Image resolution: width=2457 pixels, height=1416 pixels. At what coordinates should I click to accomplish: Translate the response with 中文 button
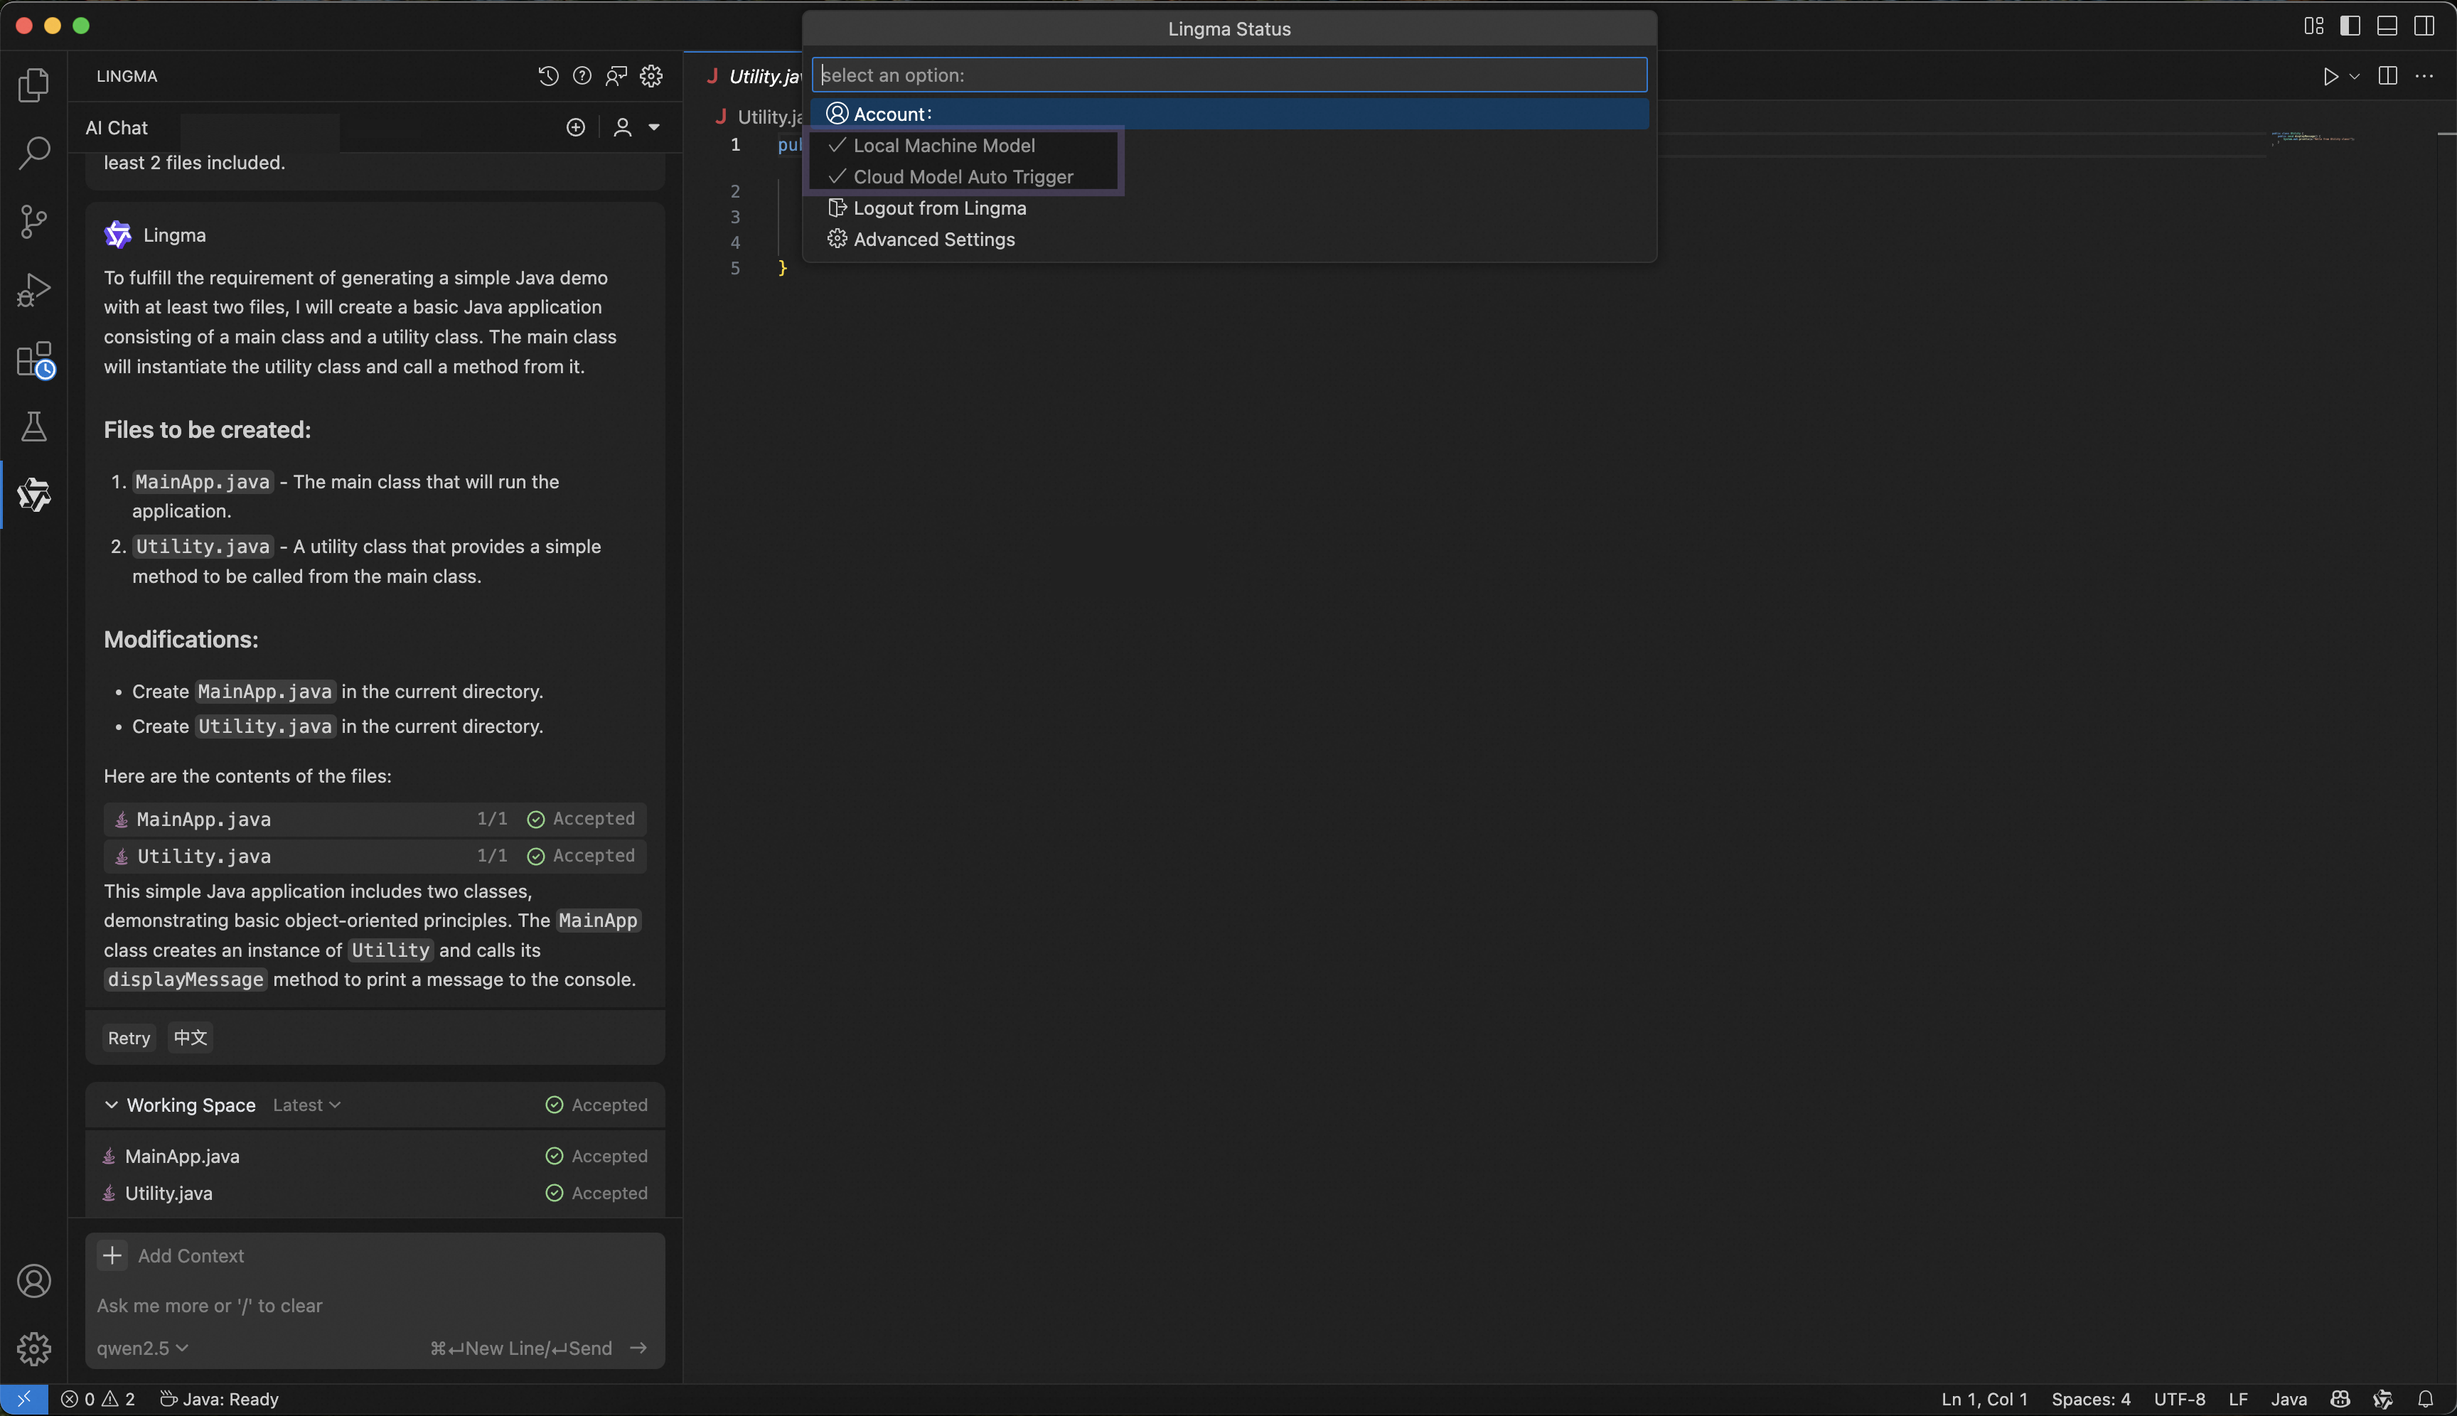click(191, 1038)
